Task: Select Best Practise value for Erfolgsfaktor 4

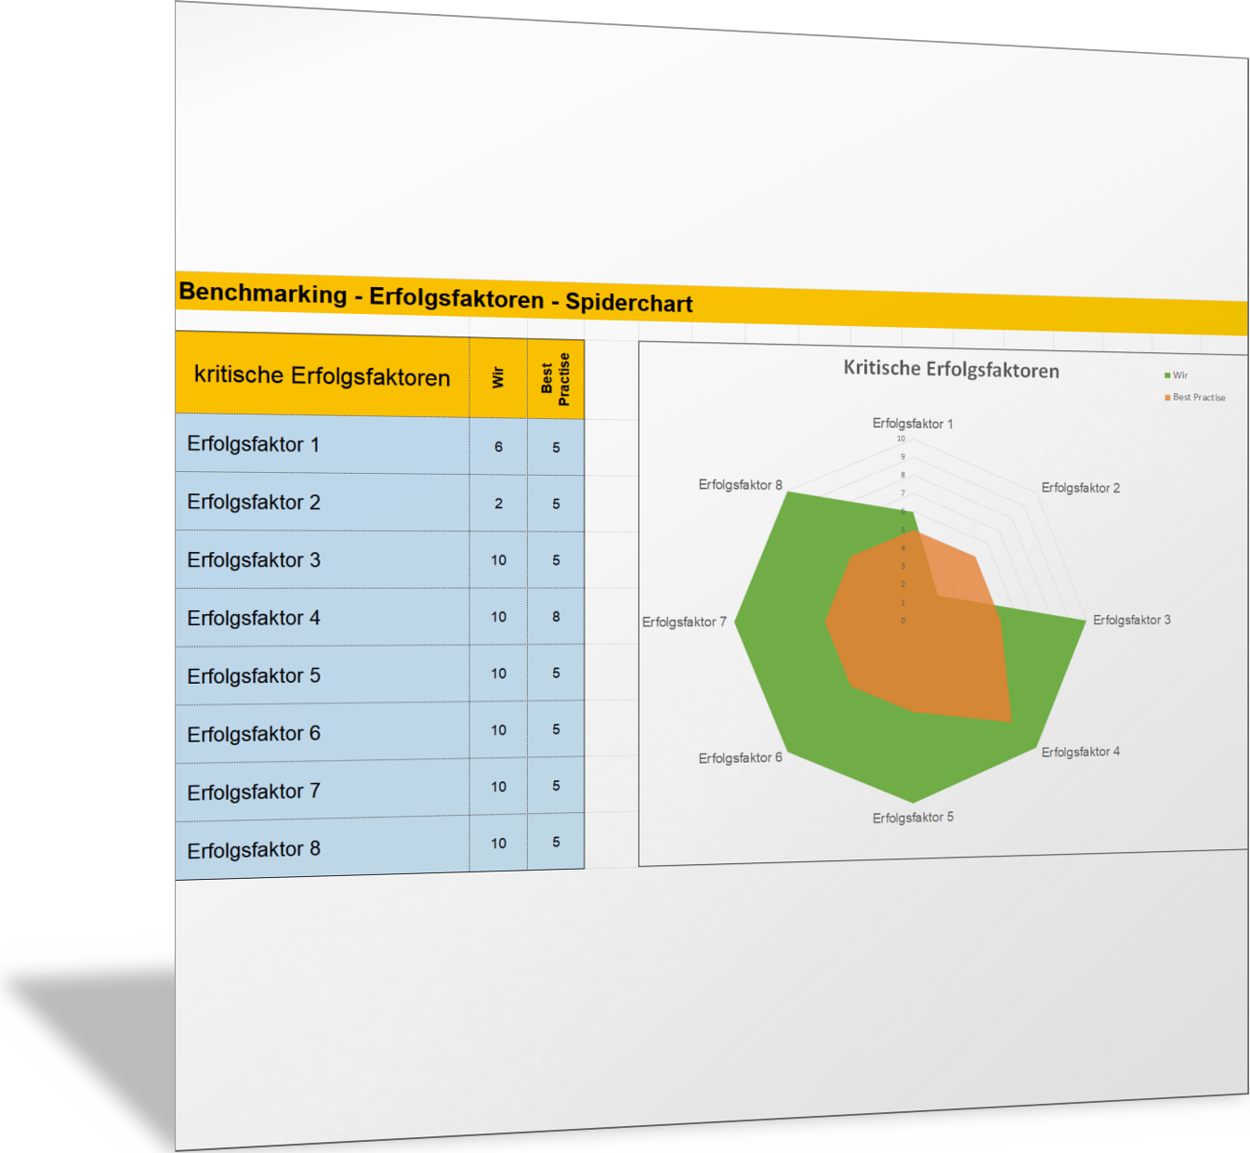Action: point(556,617)
